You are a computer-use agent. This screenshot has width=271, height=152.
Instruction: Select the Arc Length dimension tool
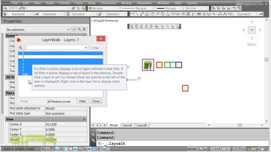click(x=142, y=14)
